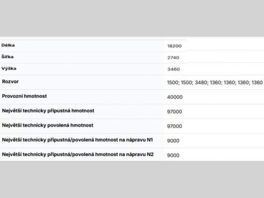Select the Šířka value 2740
This screenshot has height=198, width=264.
click(173, 58)
